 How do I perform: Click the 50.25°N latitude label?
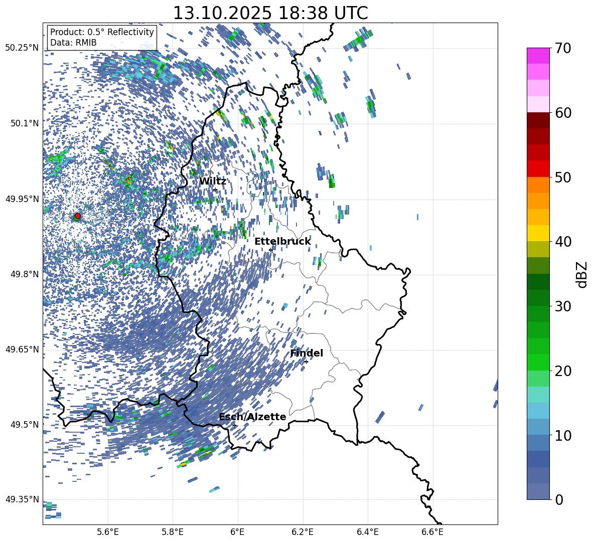tap(22, 48)
